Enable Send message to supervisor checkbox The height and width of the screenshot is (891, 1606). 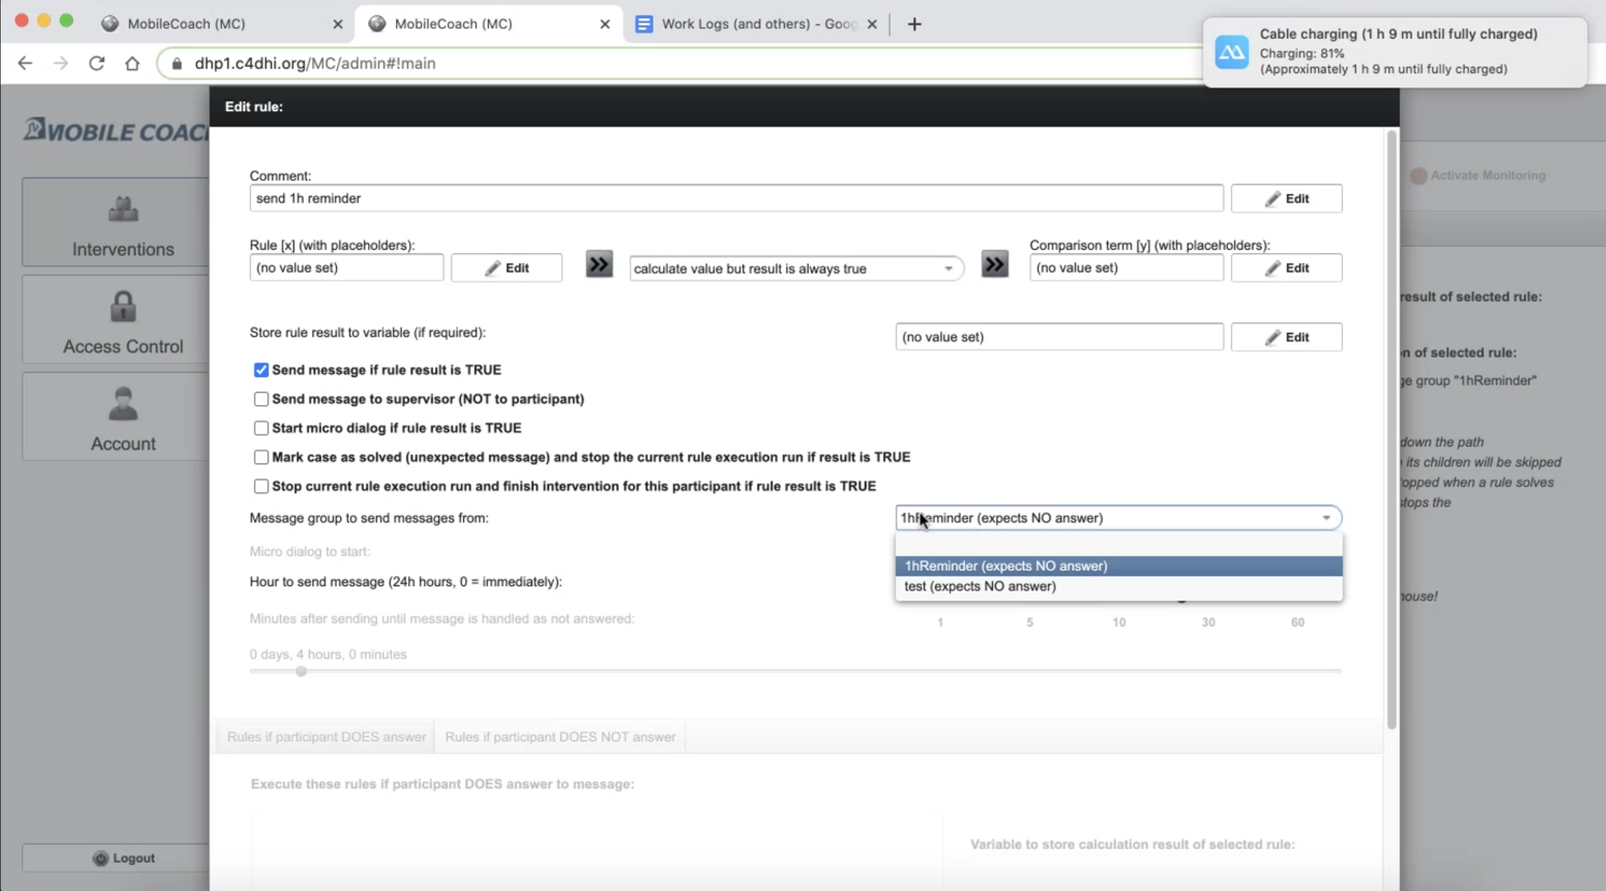click(260, 398)
